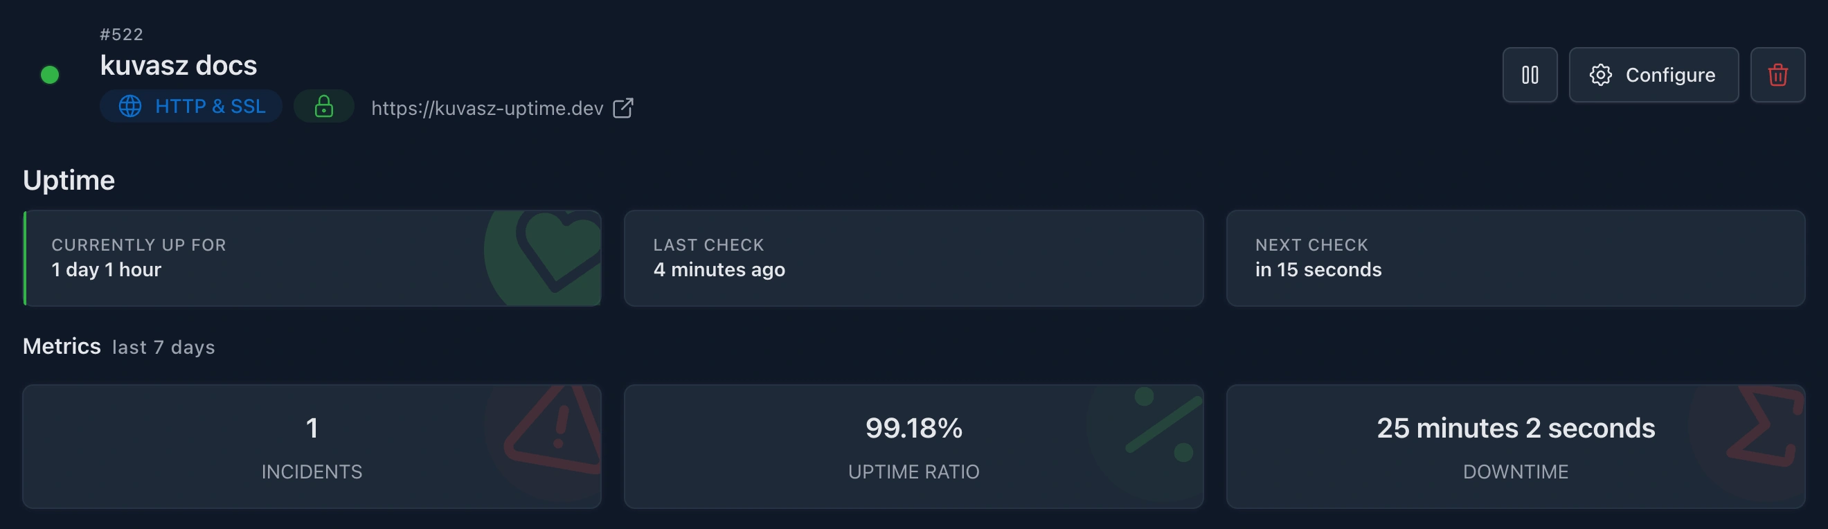
Task: Select the Next Check card
Action: pyautogui.click(x=1515, y=258)
